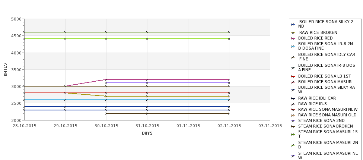Click the 02-11-2015 x-axis date label
The height and width of the screenshot is (160, 363).
point(229,126)
